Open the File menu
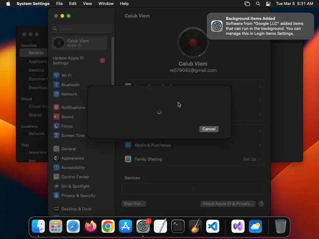Image resolution: width=319 pixels, height=239 pixels. pyautogui.click(x=60, y=4)
